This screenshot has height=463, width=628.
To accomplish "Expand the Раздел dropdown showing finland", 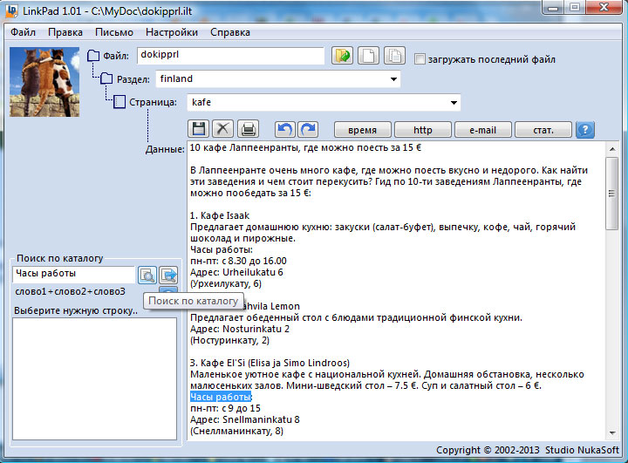I will [393, 78].
